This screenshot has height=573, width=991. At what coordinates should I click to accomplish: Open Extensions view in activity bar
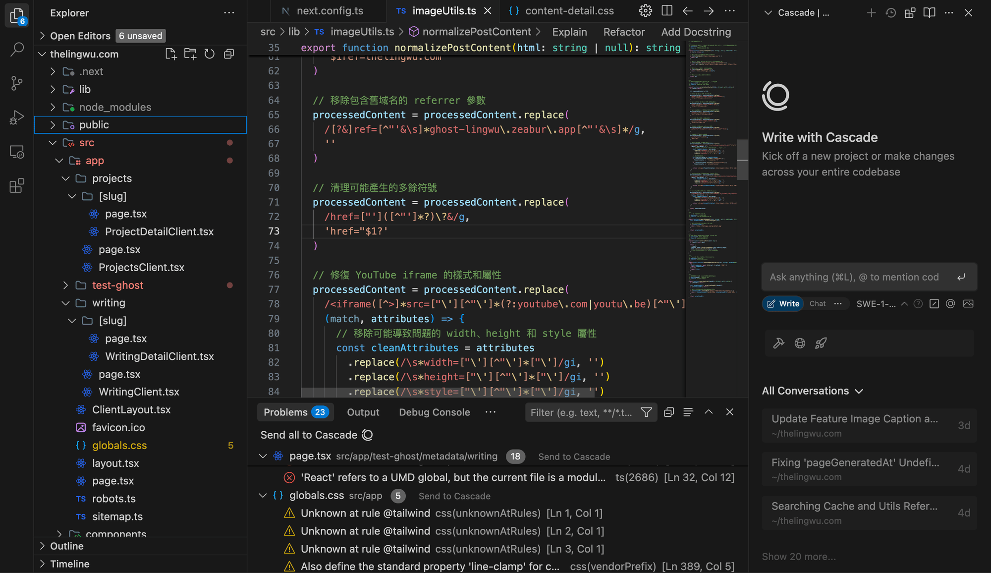[x=17, y=186]
